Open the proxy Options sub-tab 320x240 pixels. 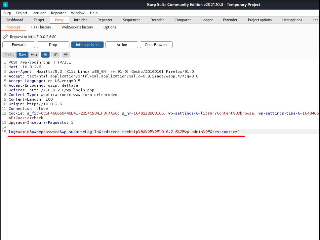pos(110,27)
